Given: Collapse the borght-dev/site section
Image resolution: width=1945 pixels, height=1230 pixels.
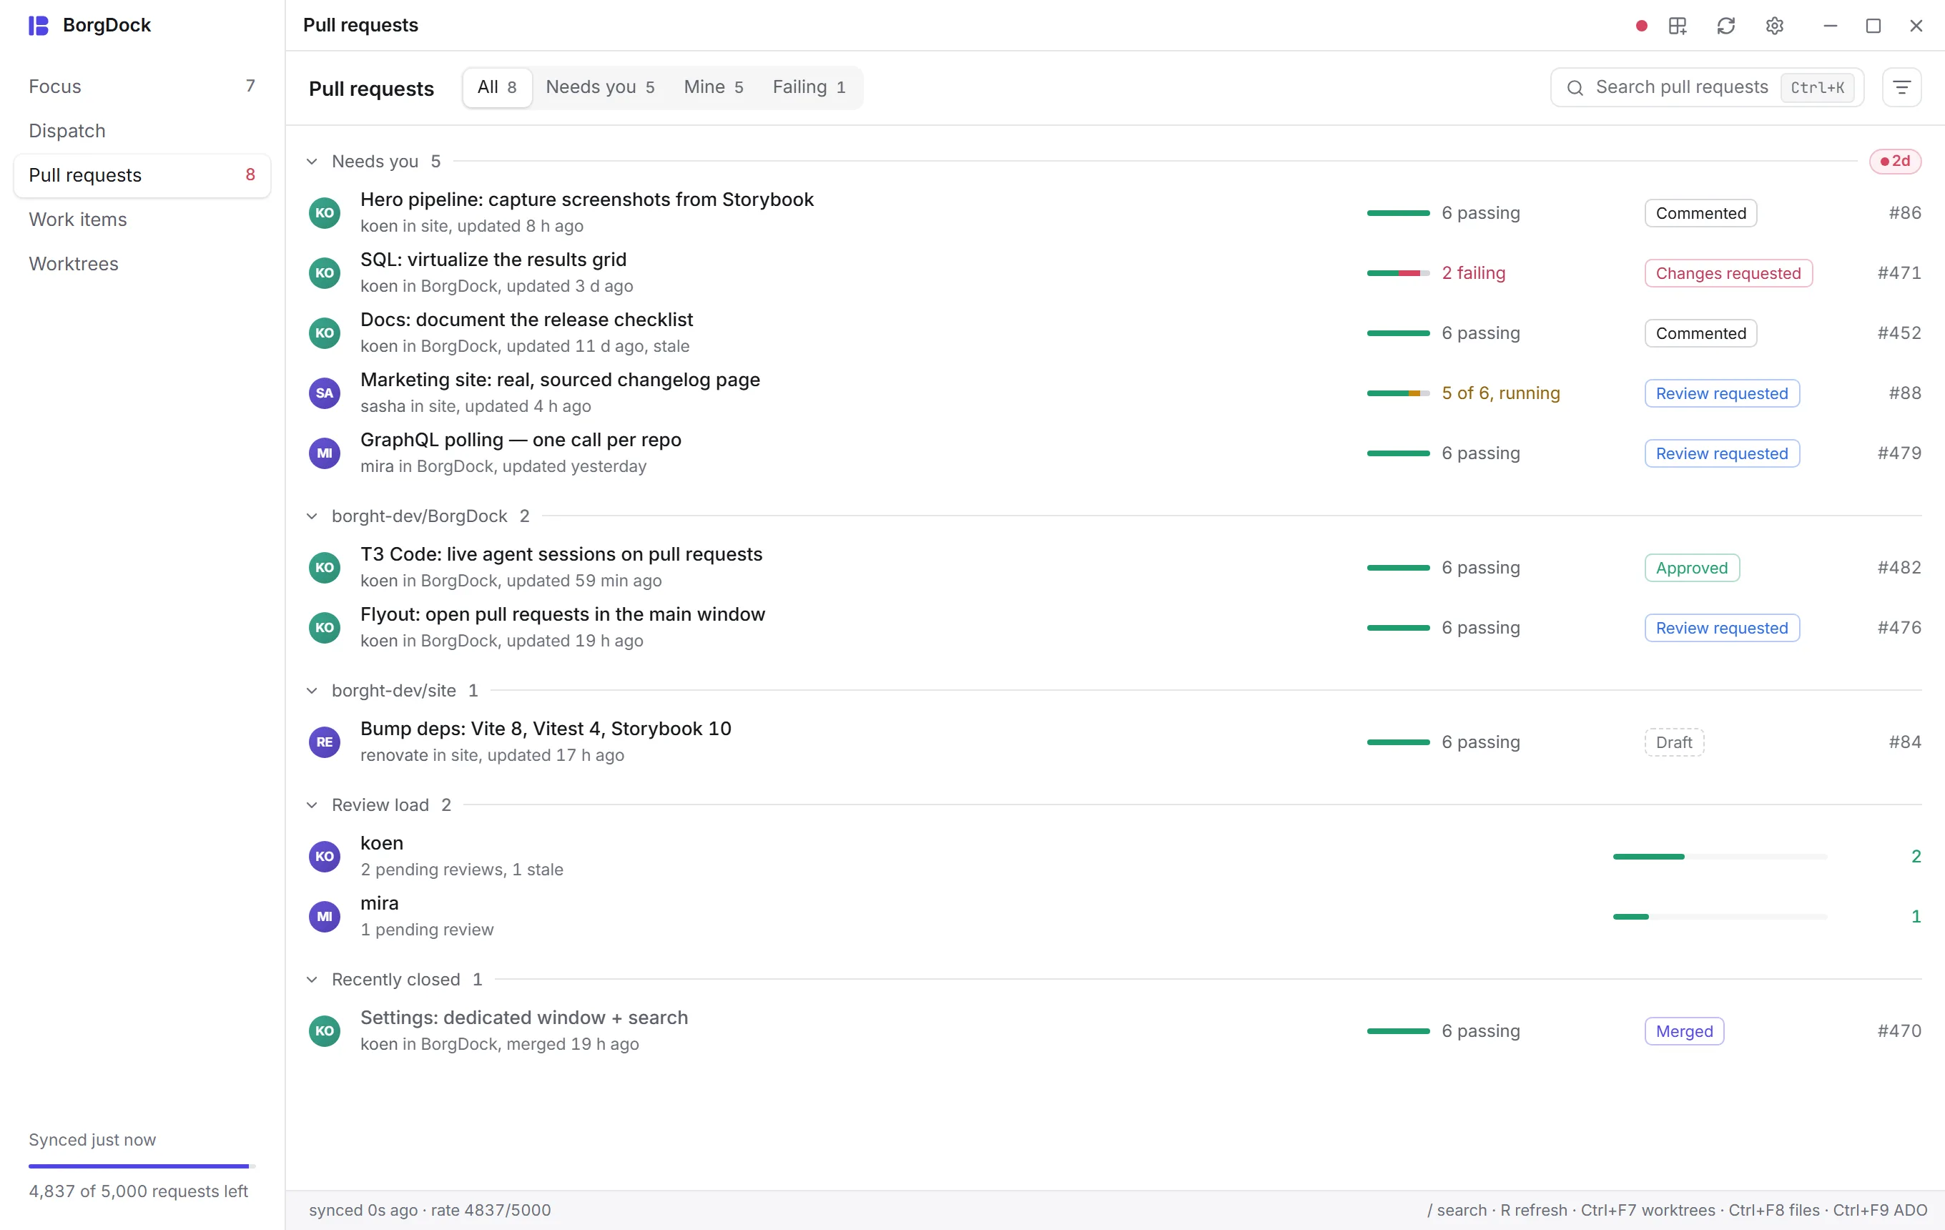Looking at the screenshot, I should point(312,691).
